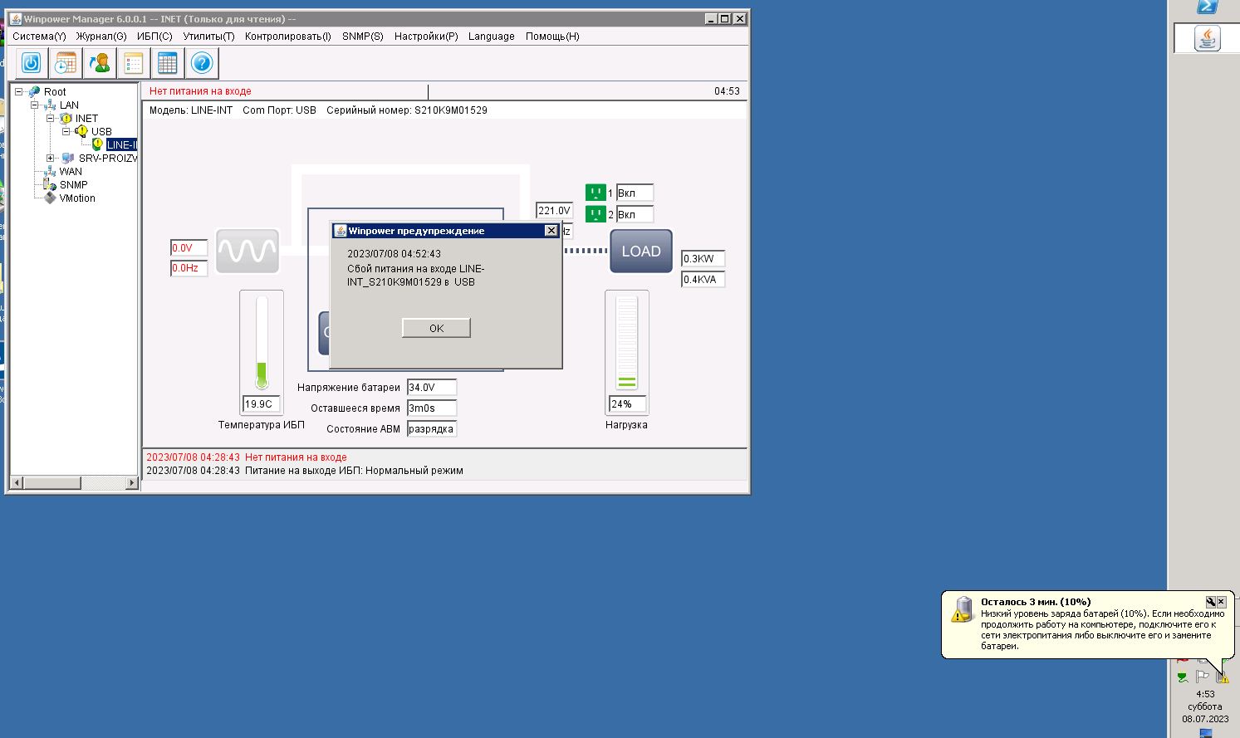Click the tree scrollbar right arrow
Viewport: 1240px width, 738px height.
(131, 482)
